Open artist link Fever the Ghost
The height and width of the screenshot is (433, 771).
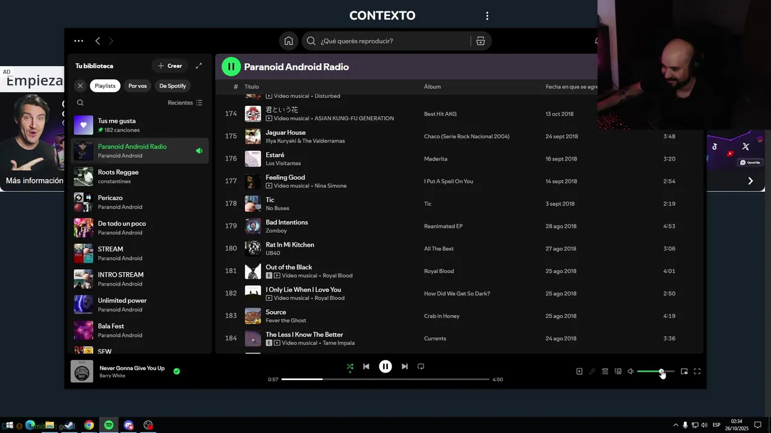286,321
